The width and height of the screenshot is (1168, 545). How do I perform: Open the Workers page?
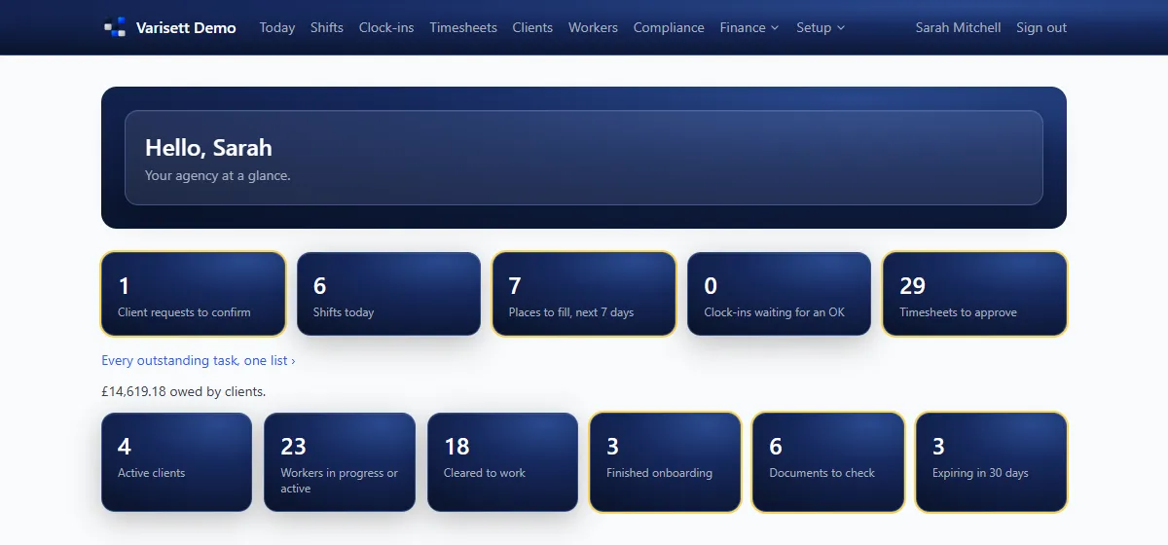coord(593,27)
